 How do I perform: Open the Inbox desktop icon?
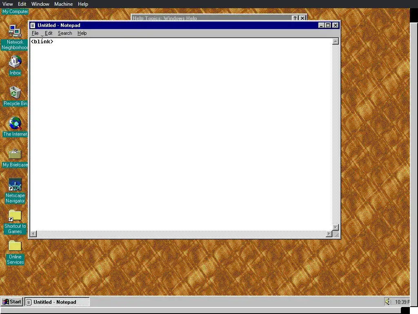pos(15,65)
